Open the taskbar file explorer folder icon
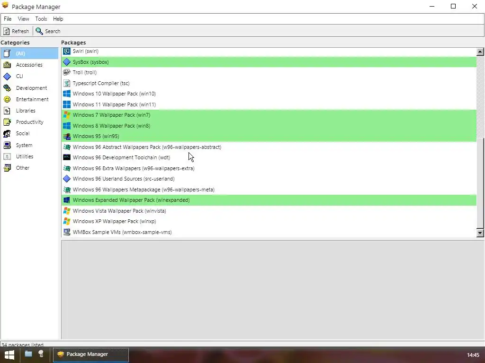485x363 pixels. 28,354
